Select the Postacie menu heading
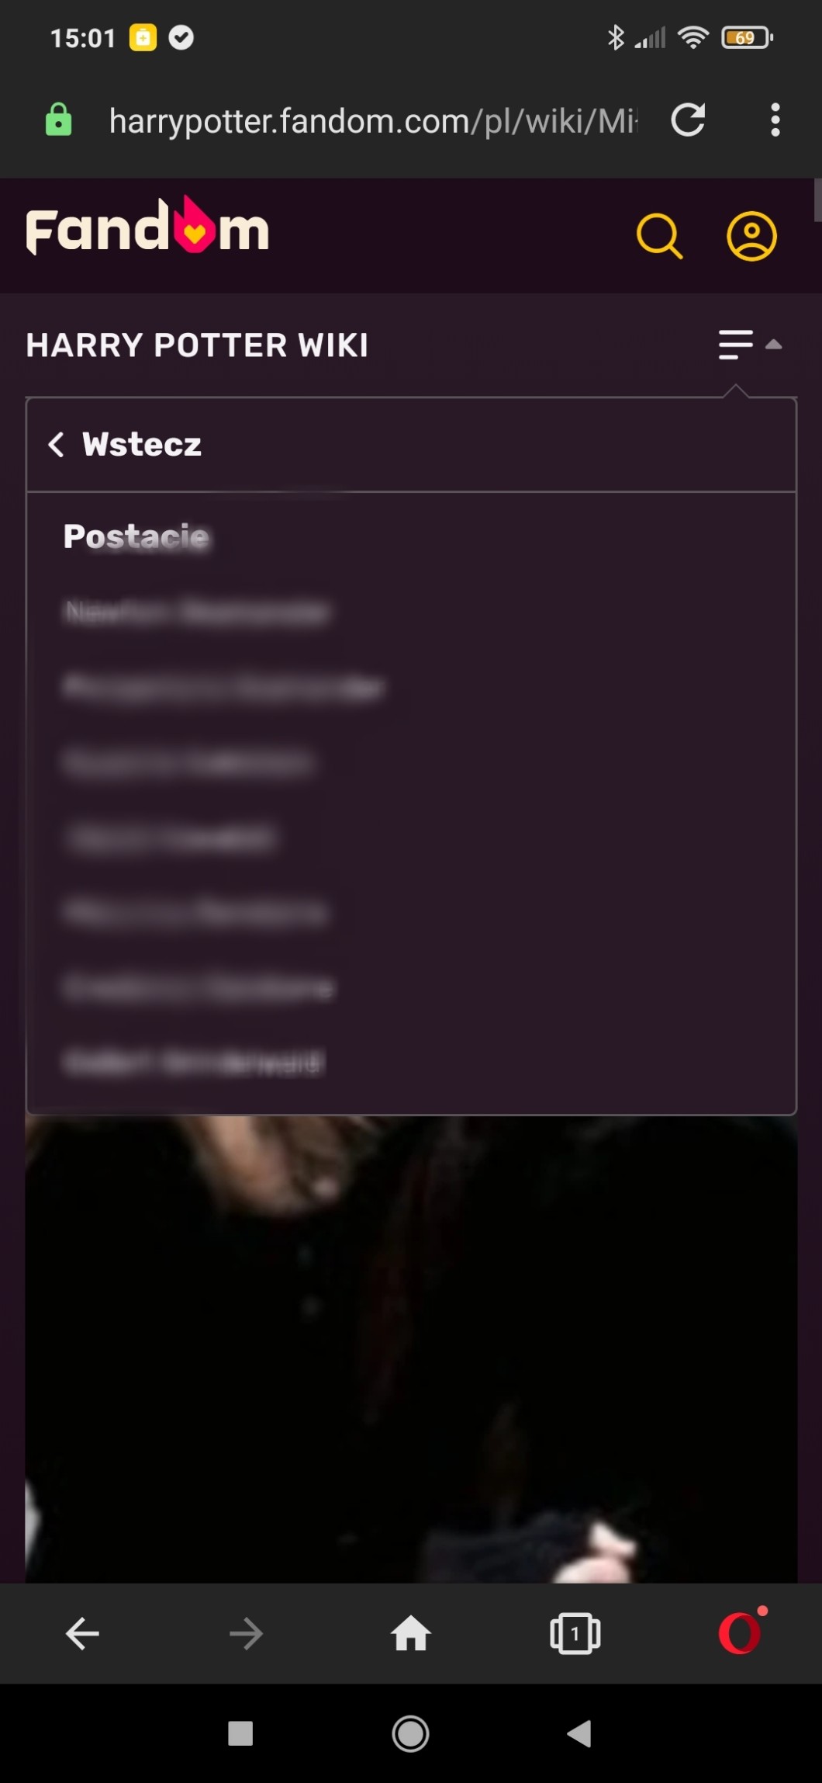 (136, 536)
